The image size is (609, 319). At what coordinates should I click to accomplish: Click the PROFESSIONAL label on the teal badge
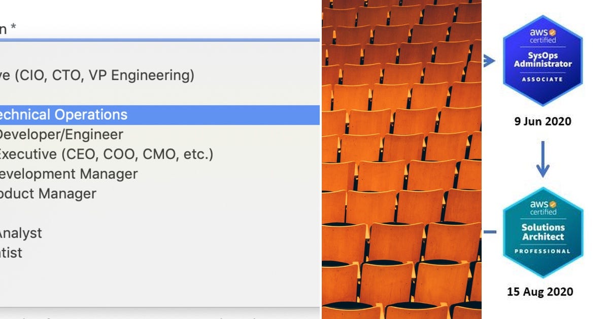pos(543,250)
